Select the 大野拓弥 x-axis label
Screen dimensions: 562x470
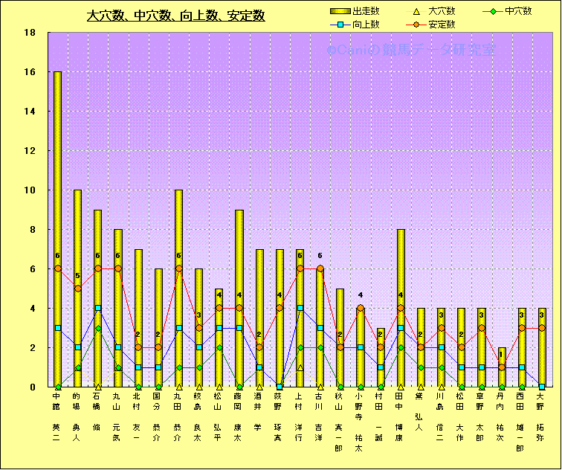click(x=542, y=418)
